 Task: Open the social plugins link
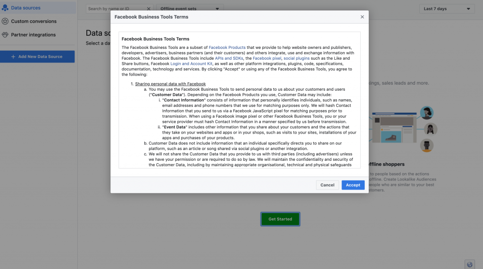pos(296,58)
